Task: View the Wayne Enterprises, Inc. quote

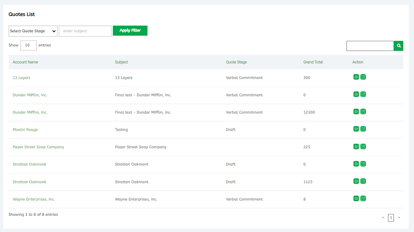Action: (x=356, y=198)
